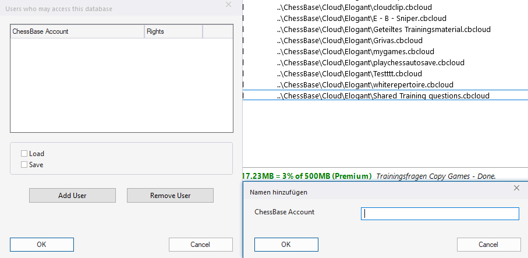Enable the Save rights checkbox
528x258 pixels.
(24, 165)
